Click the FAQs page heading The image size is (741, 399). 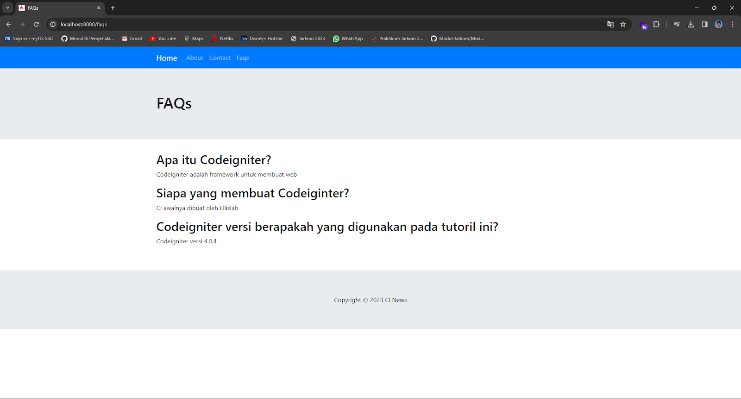[x=174, y=103]
